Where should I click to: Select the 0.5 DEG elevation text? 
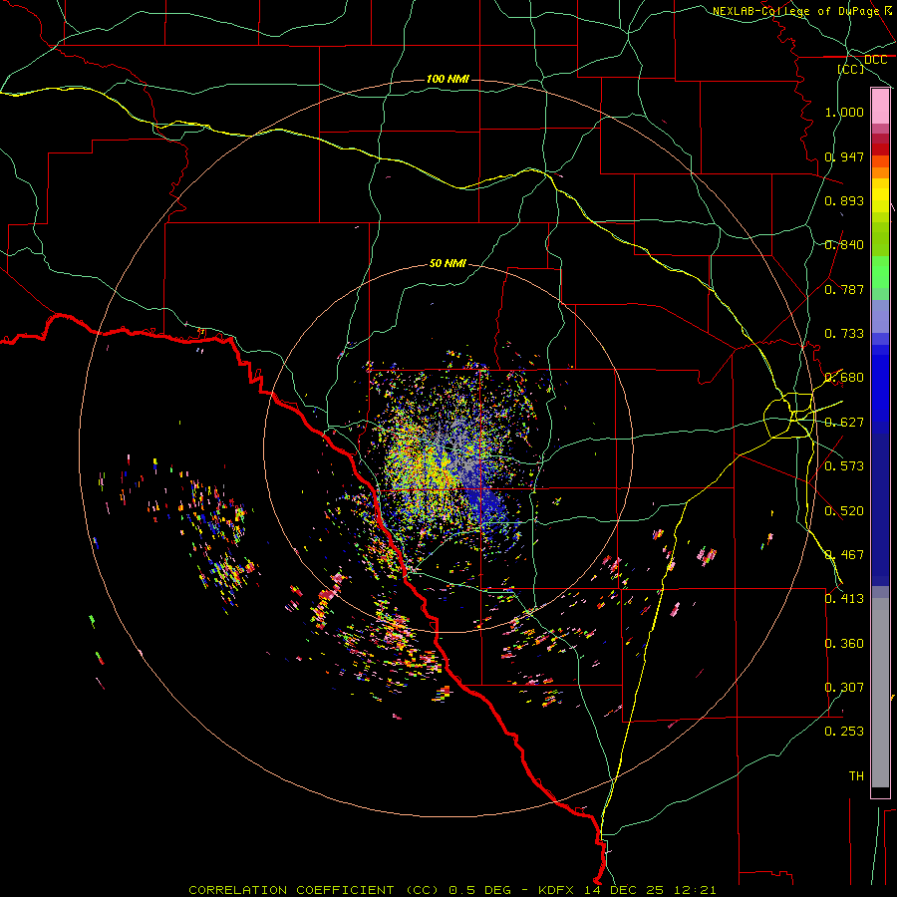click(x=480, y=890)
